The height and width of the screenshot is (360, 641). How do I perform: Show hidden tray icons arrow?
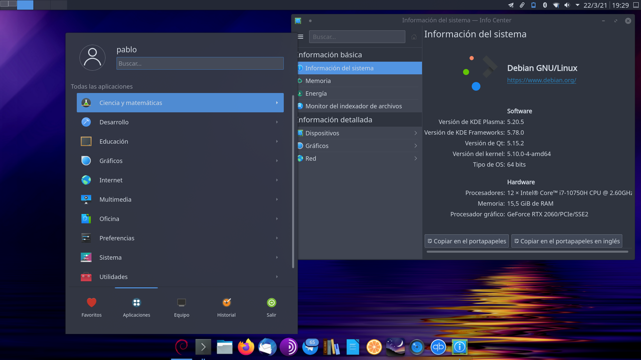click(577, 5)
